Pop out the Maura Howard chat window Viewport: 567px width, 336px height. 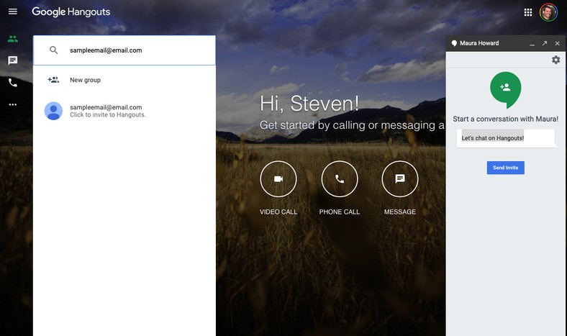point(545,43)
